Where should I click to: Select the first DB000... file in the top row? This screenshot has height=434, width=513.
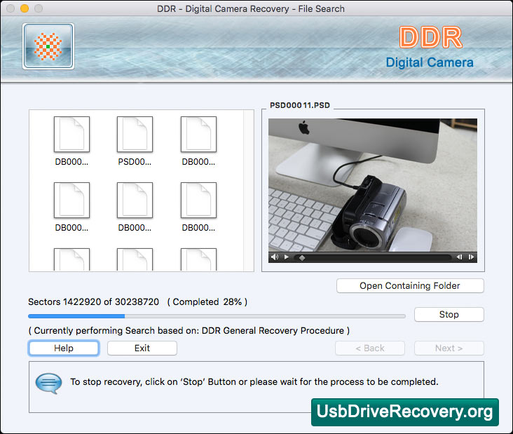pos(71,134)
